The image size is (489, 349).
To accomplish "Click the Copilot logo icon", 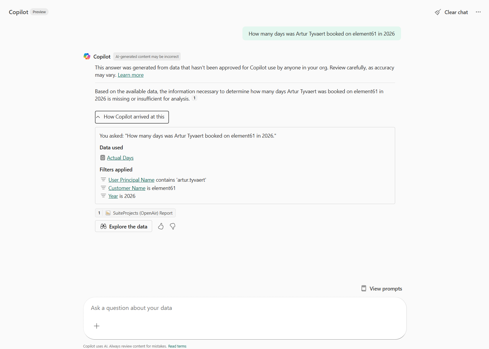I will (87, 56).
